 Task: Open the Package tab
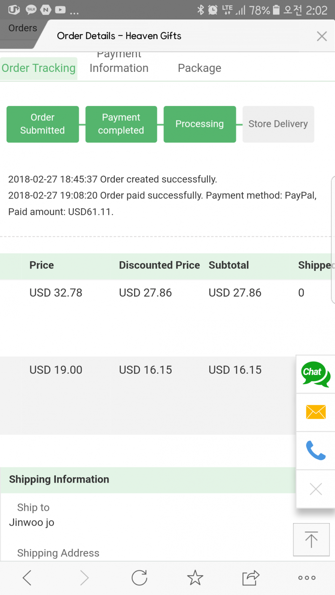[199, 68]
